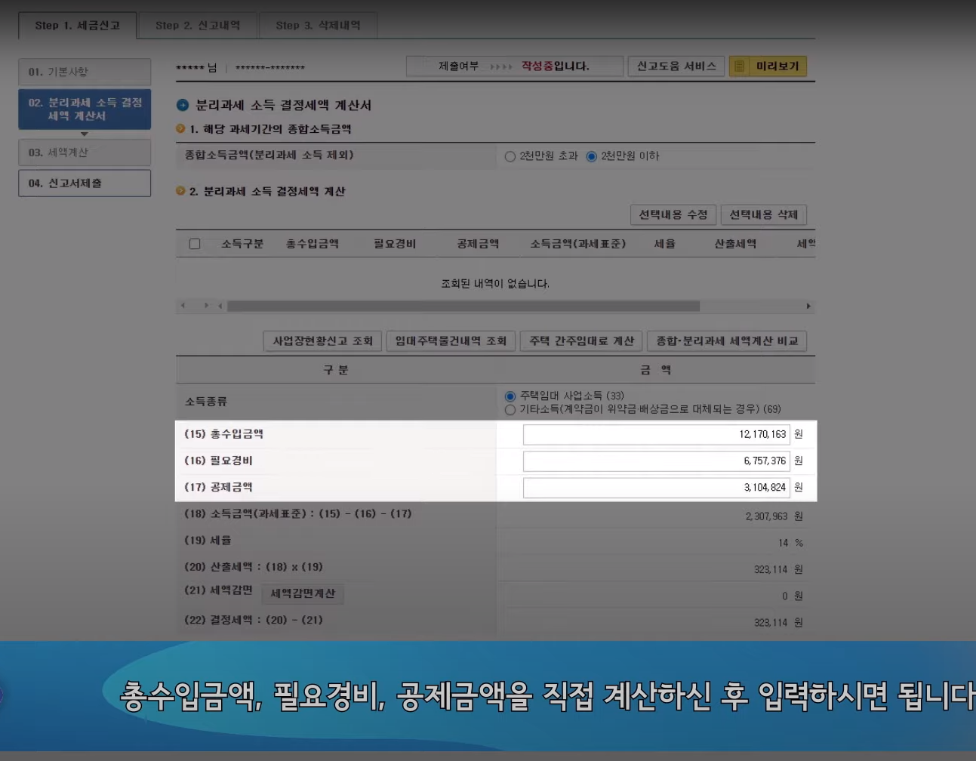Select the 2천만원 이하 radio button
Image resolution: width=976 pixels, height=761 pixels.
point(592,156)
